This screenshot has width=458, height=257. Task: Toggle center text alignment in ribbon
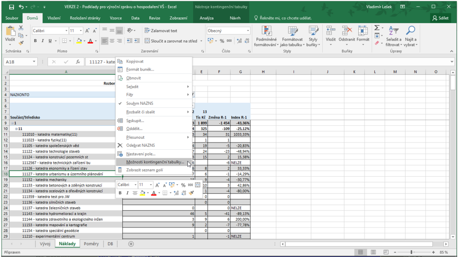[112, 41]
